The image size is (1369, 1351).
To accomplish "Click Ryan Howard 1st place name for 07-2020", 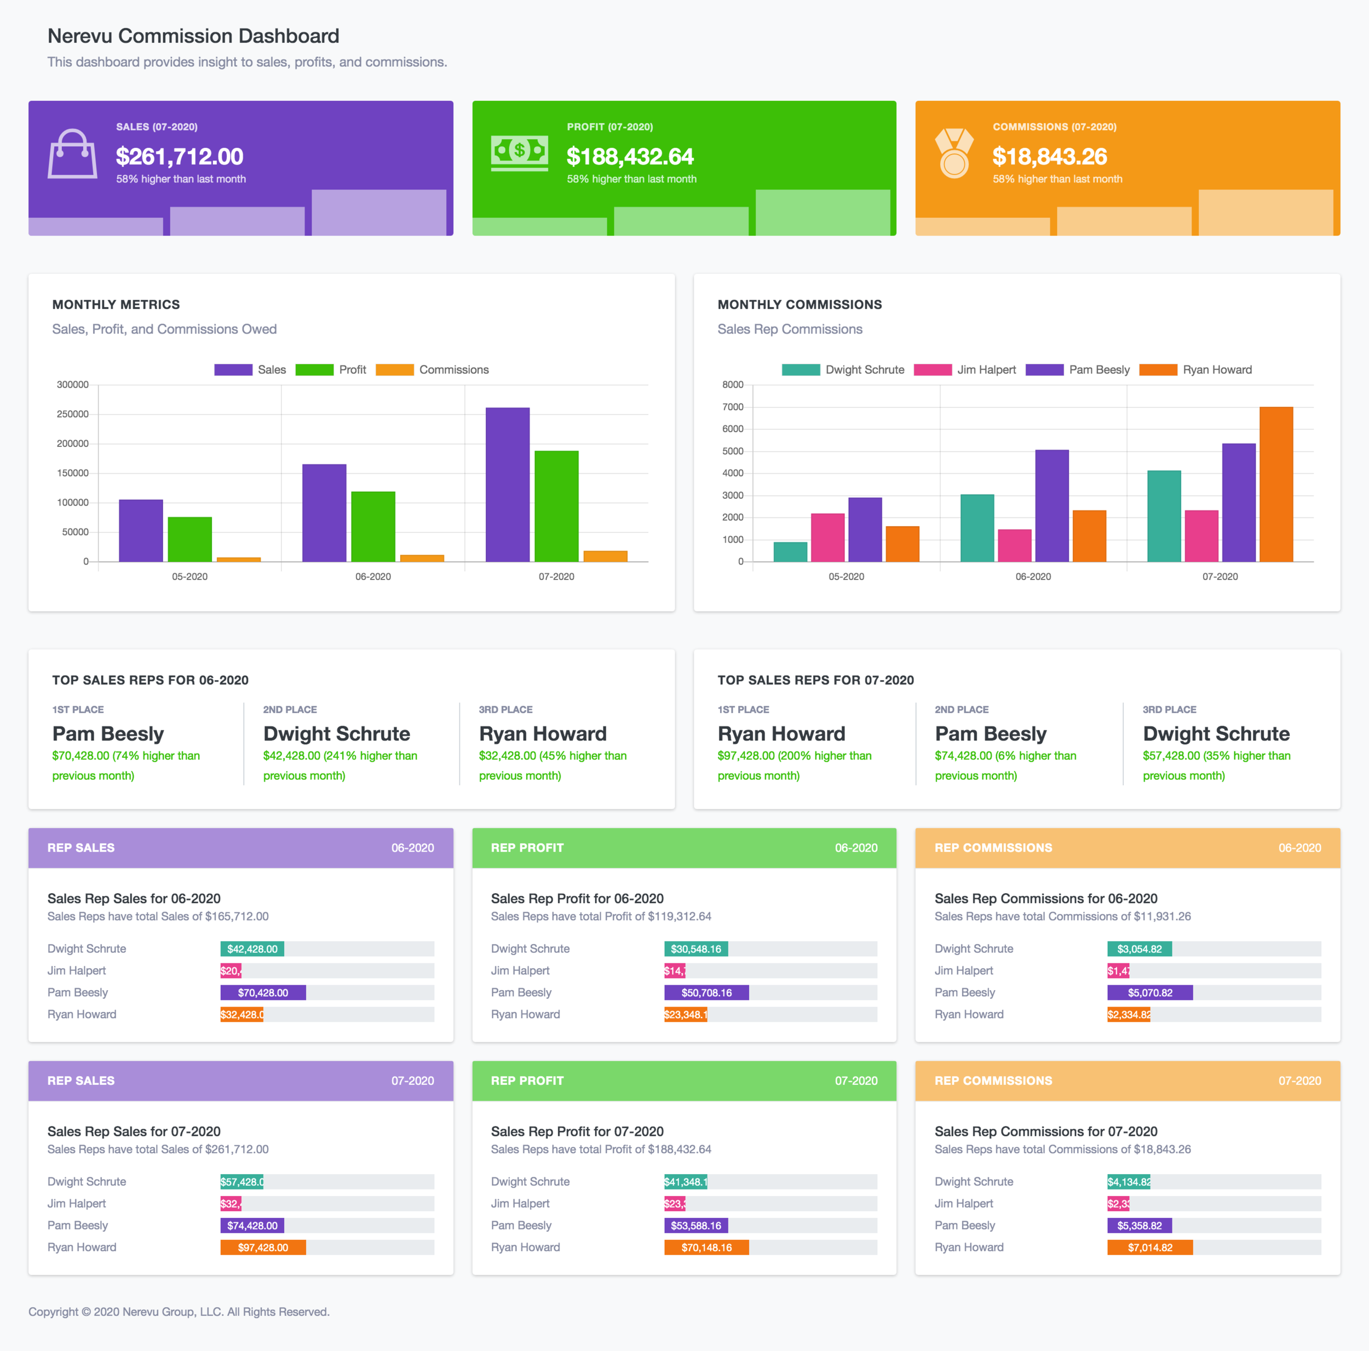I will (x=781, y=734).
